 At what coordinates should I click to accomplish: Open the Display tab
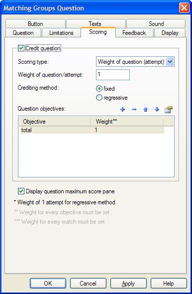coord(170,33)
